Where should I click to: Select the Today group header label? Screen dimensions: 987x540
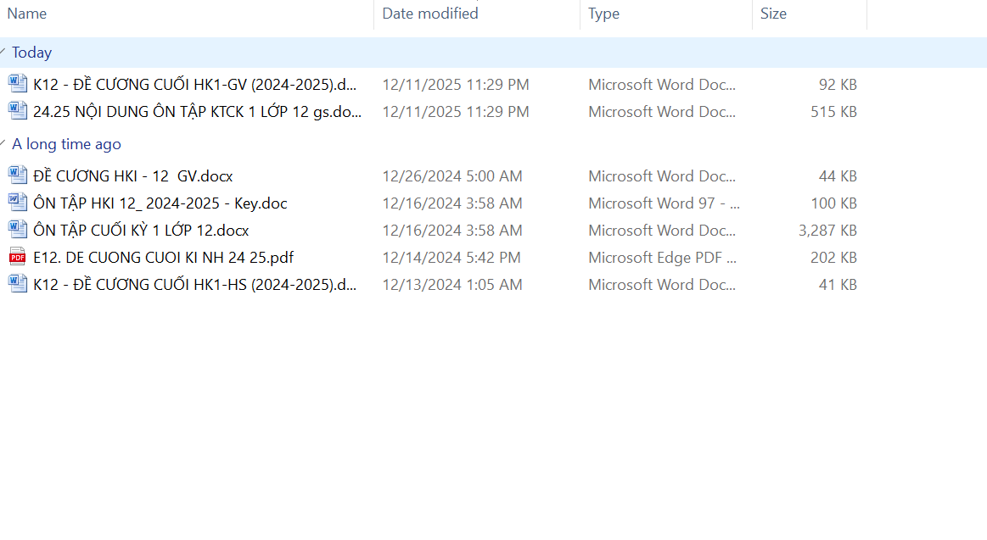[x=32, y=53]
